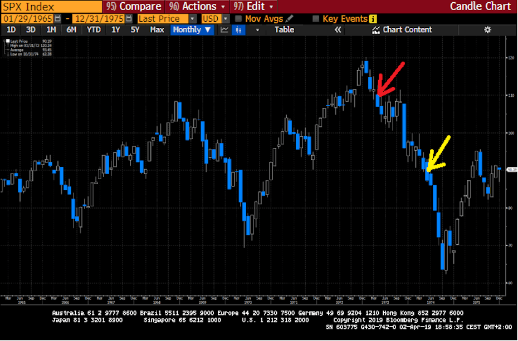Open the Actions menu
The width and height of the screenshot is (518, 341).
[x=197, y=6]
